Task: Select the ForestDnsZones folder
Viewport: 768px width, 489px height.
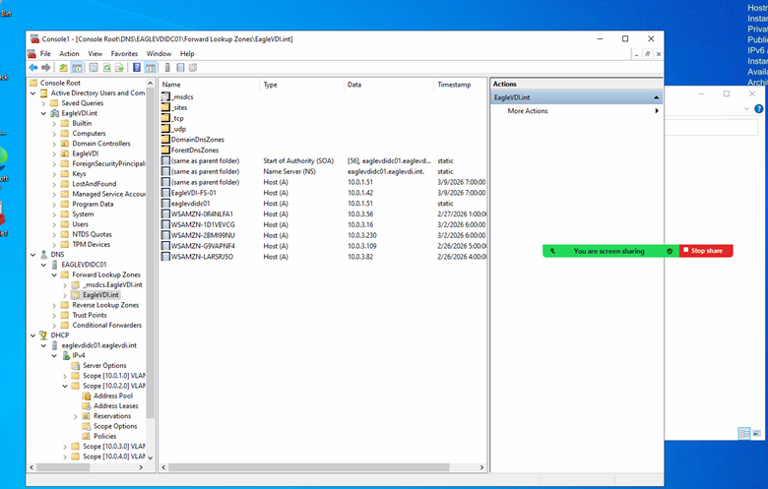Action: point(191,151)
